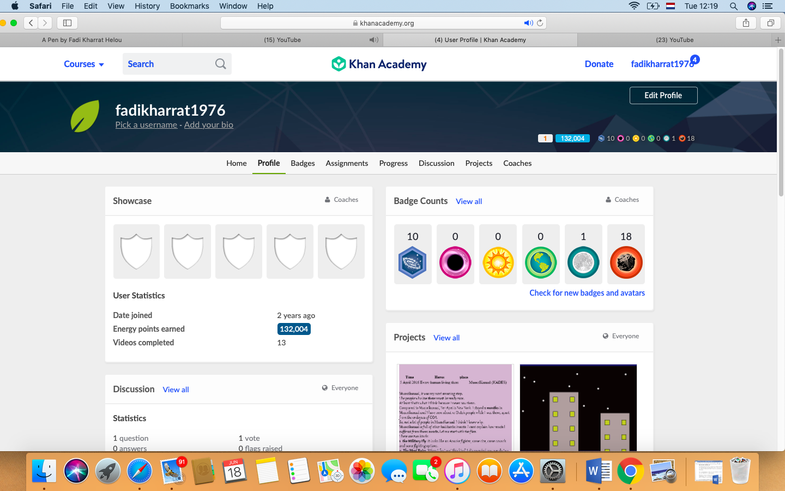Open System Preferences from the Dock
785x491 pixels.
553,471
